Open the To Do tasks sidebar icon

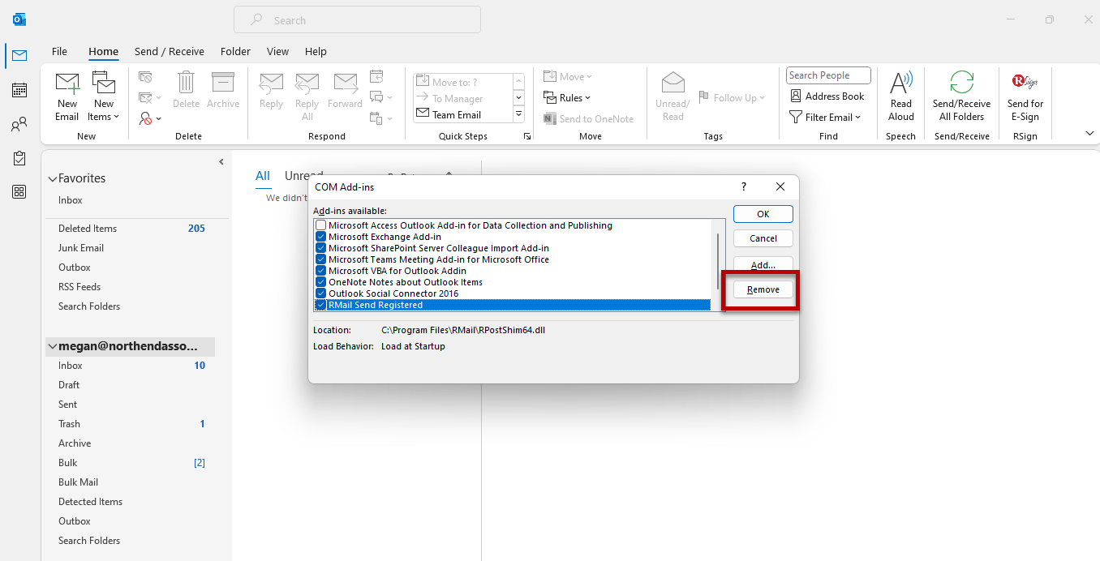pyautogui.click(x=19, y=159)
